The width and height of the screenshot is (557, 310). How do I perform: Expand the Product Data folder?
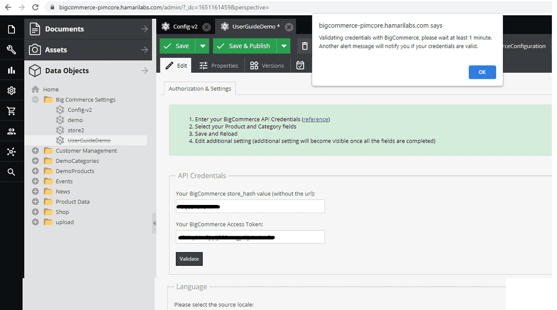coord(35,201)
